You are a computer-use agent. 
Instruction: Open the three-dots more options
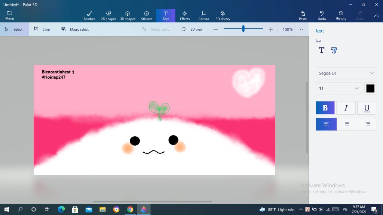tap(302, 29)
